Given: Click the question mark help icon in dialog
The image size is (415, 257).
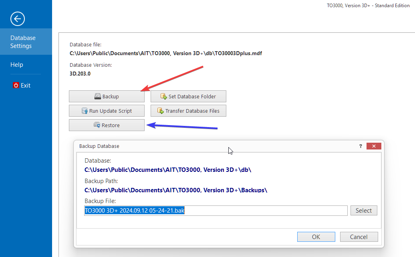Looking at the screenshot, I should (361, 146).
